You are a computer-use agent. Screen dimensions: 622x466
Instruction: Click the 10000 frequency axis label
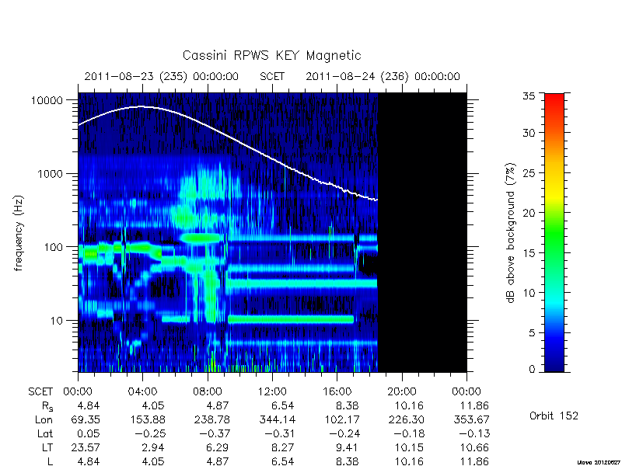coord(47,101)
